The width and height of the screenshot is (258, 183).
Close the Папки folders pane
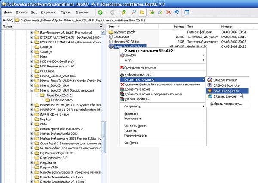101,26
